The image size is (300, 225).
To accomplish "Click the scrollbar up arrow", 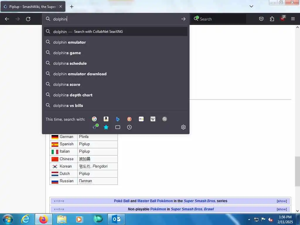I will click(297, 27).
